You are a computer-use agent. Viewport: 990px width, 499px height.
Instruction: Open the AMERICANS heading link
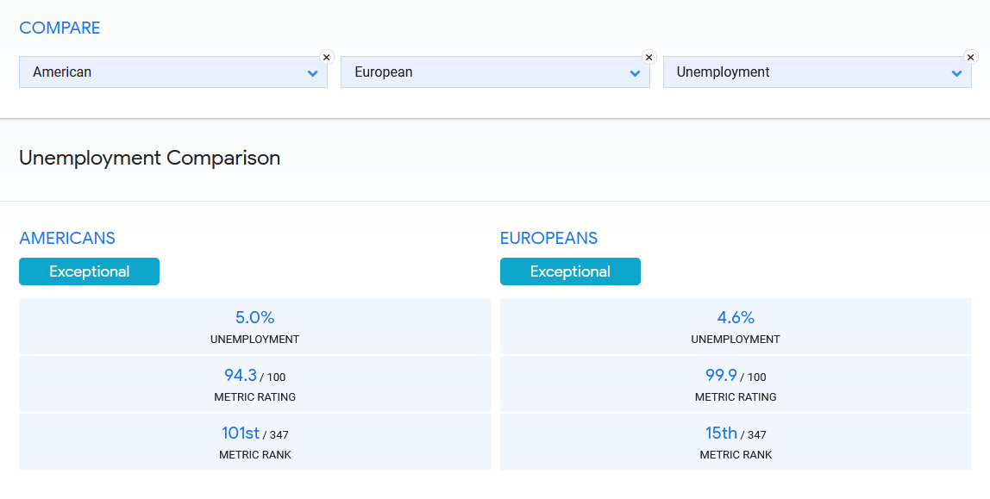pyautogui.click(x=67, y=239)
